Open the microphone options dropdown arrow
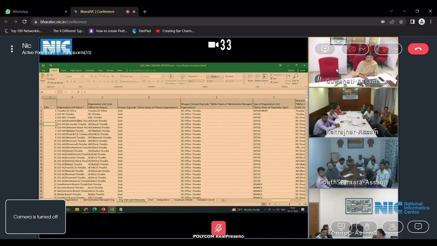 (x=396, y=49)
